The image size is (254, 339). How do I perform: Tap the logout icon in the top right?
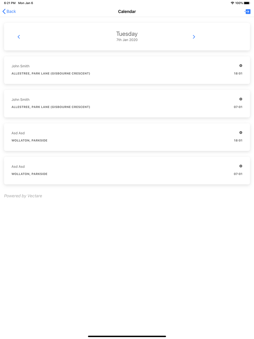pyautogui.click(x=247, y=11)
